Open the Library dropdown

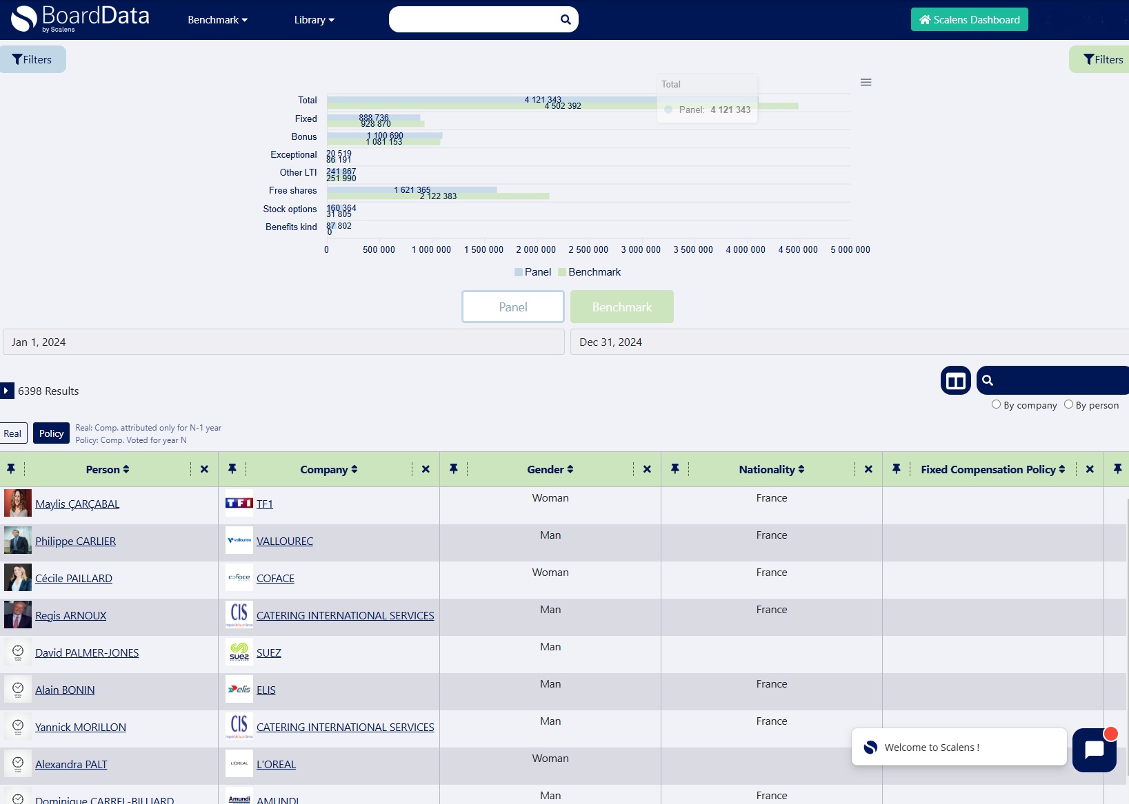click(x=314, y=19)
